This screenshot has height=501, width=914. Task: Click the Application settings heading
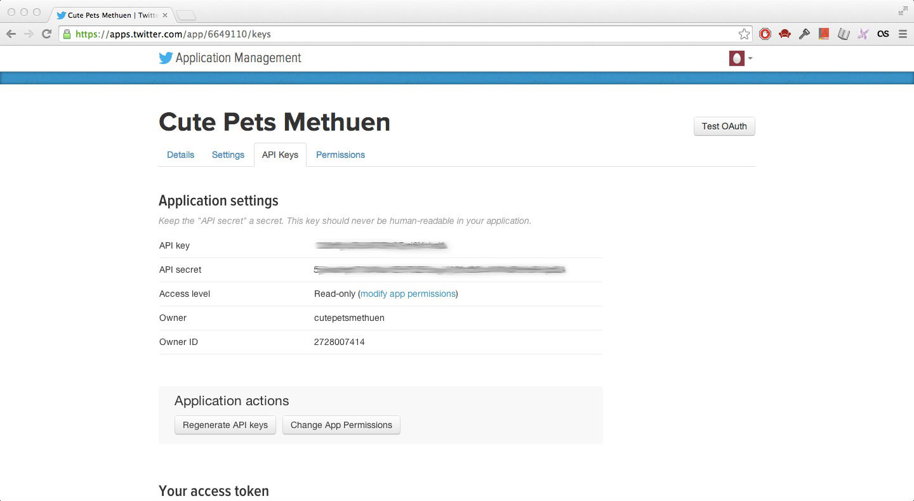[x=218, y=201]
